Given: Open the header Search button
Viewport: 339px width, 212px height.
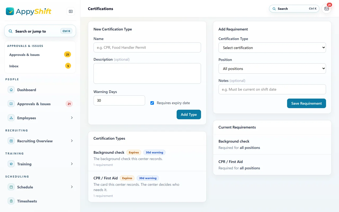Looking at the screenshot, I should point(294,9).
